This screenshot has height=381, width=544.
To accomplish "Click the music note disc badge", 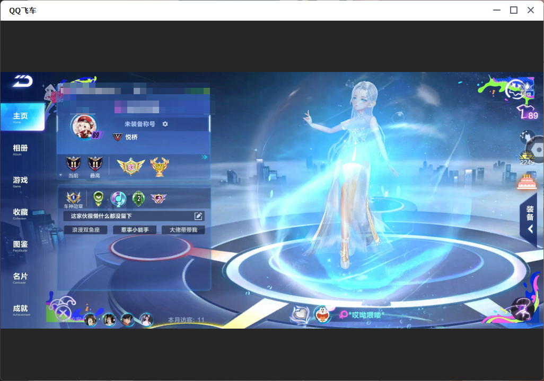I will point(118,199).
